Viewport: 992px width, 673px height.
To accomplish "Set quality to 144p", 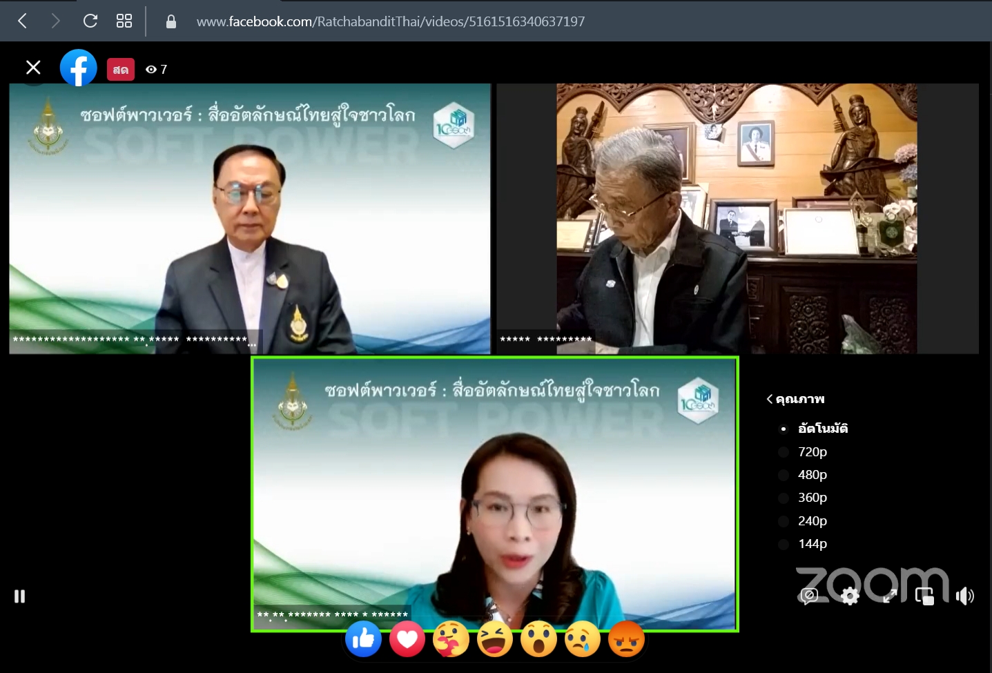I will coord(812,544).
